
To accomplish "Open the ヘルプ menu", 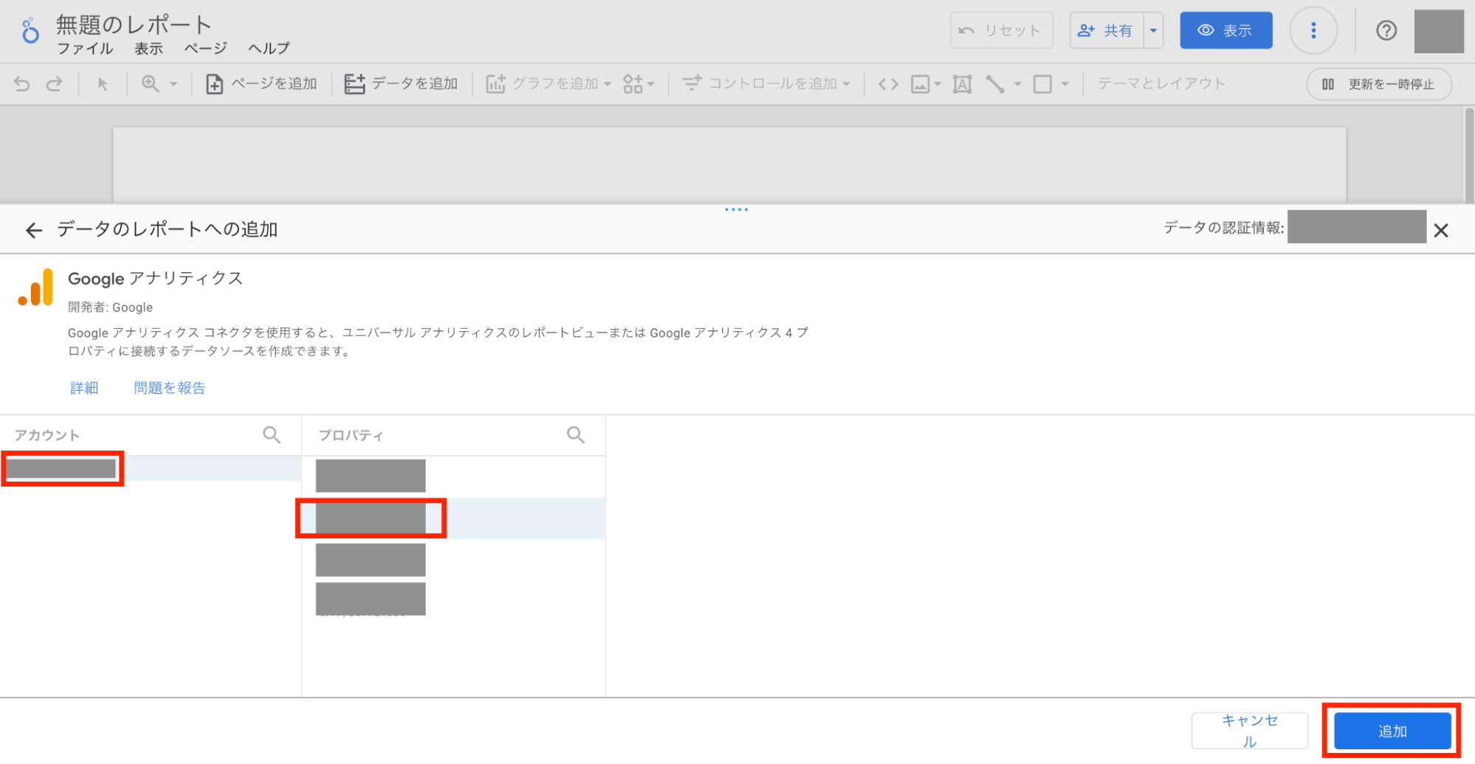I will [269, 49].
